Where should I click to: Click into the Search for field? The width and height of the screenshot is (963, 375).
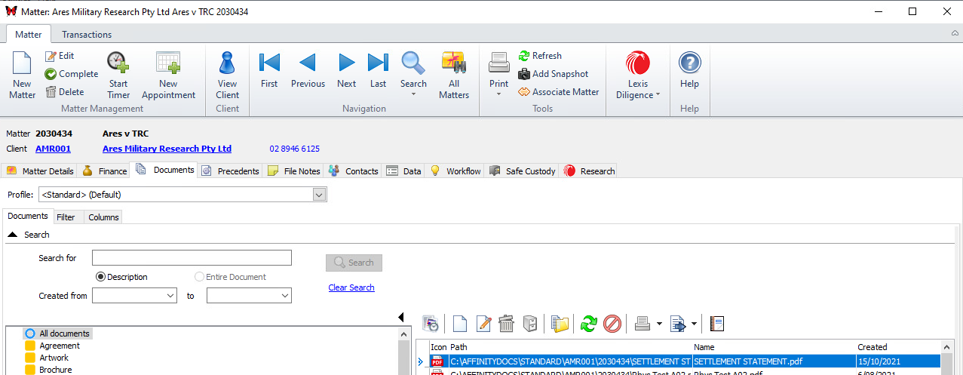(x=192, y=258)
